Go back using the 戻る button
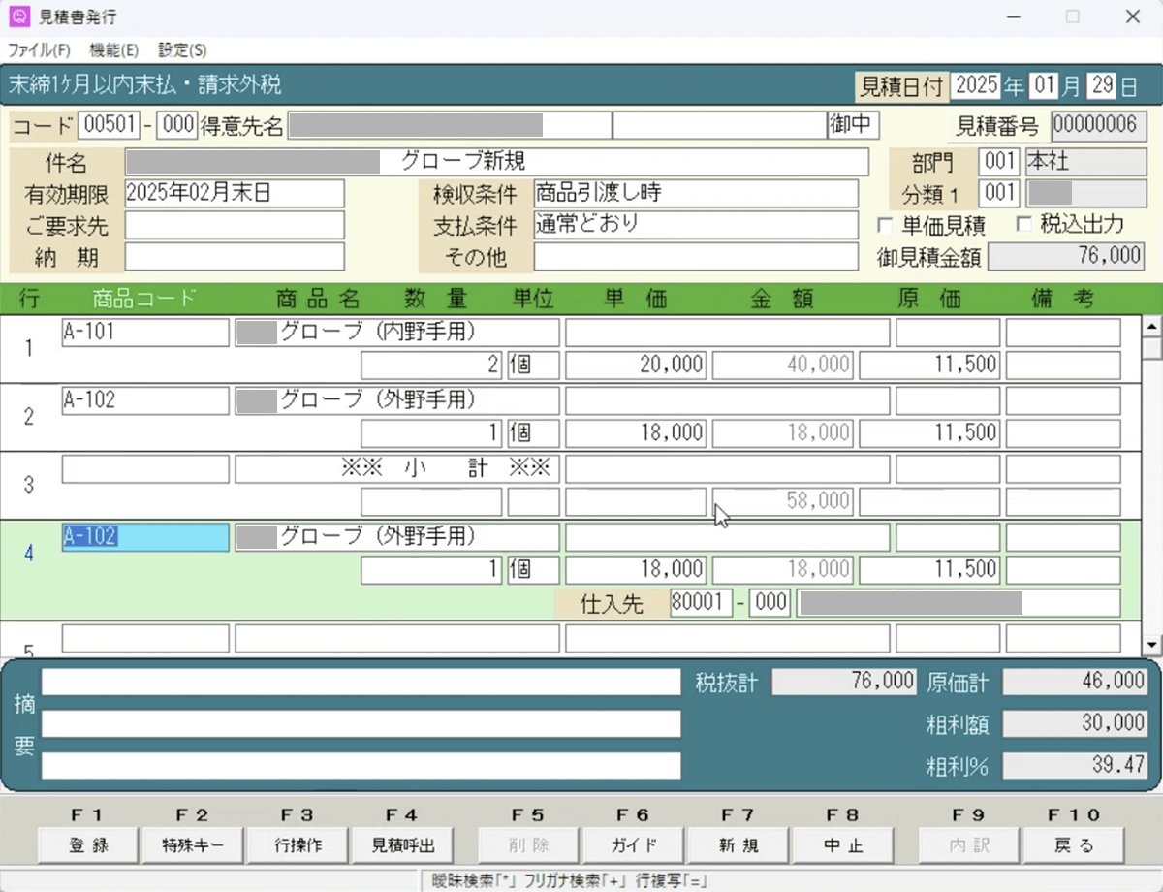Image resolution: width=1163 pixels, height=892 pixels. tap(1073, 845)
